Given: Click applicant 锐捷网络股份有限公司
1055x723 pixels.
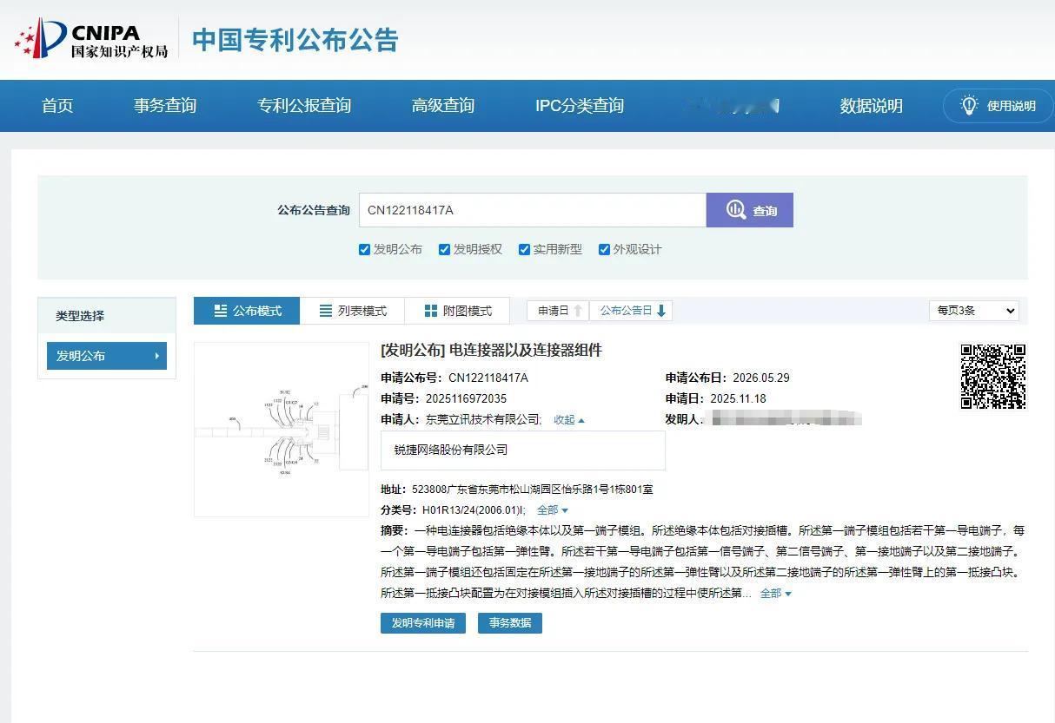Looking at the screenshot, I should click(x=450, y=450).
